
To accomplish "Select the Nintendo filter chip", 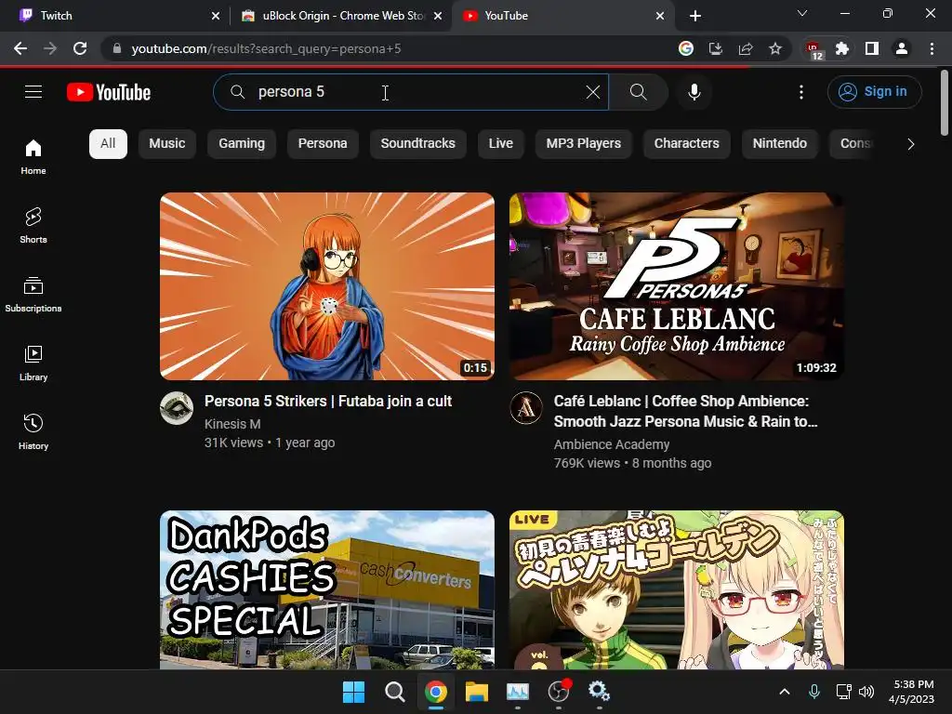I will (x=780, y=144).
